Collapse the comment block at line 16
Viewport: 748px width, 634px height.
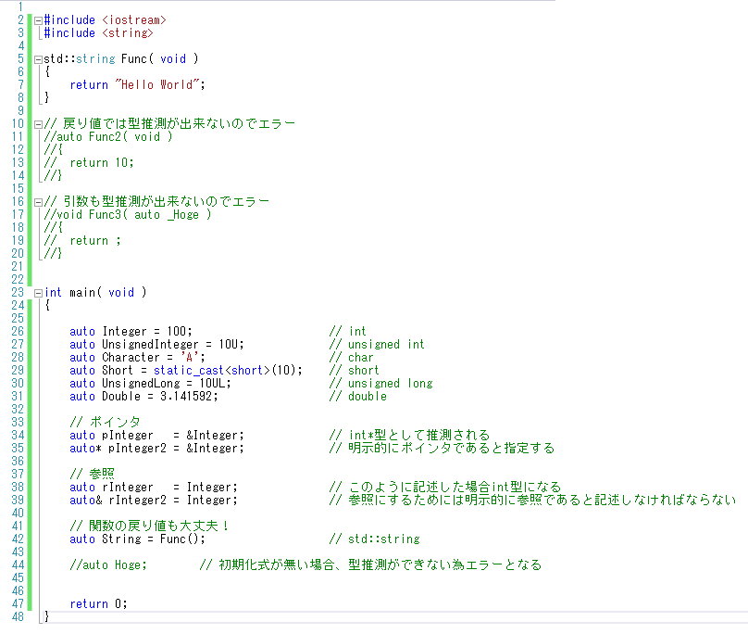pos(38,203)
